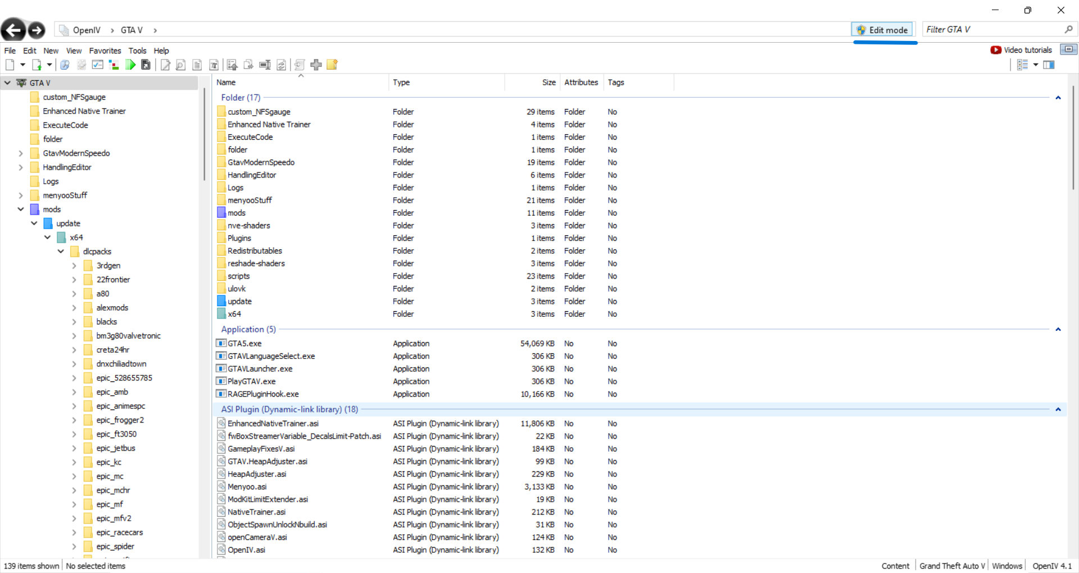Click the new file toolbar icon
Screen dimensions: 1079x573
tap(10, 65)
